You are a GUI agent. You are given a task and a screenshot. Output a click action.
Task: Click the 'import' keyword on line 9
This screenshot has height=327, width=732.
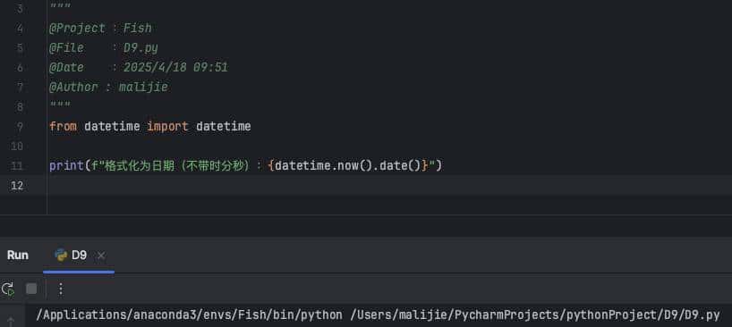click(x=167, y=127)
